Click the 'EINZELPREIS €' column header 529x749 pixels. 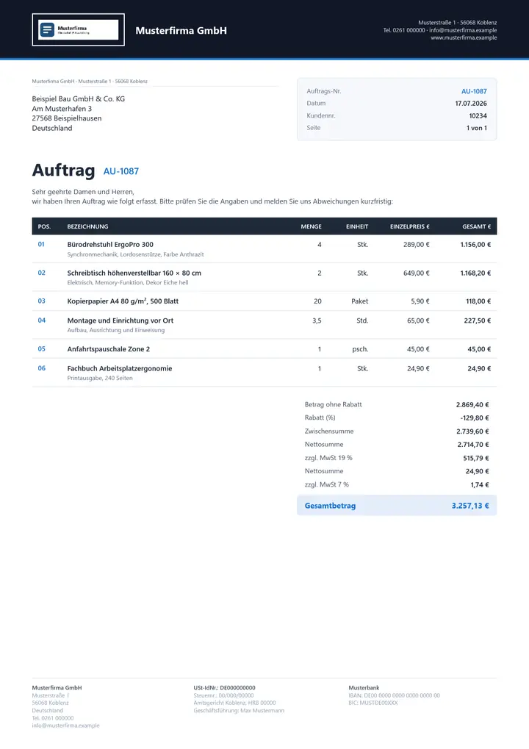click(410, 226)
